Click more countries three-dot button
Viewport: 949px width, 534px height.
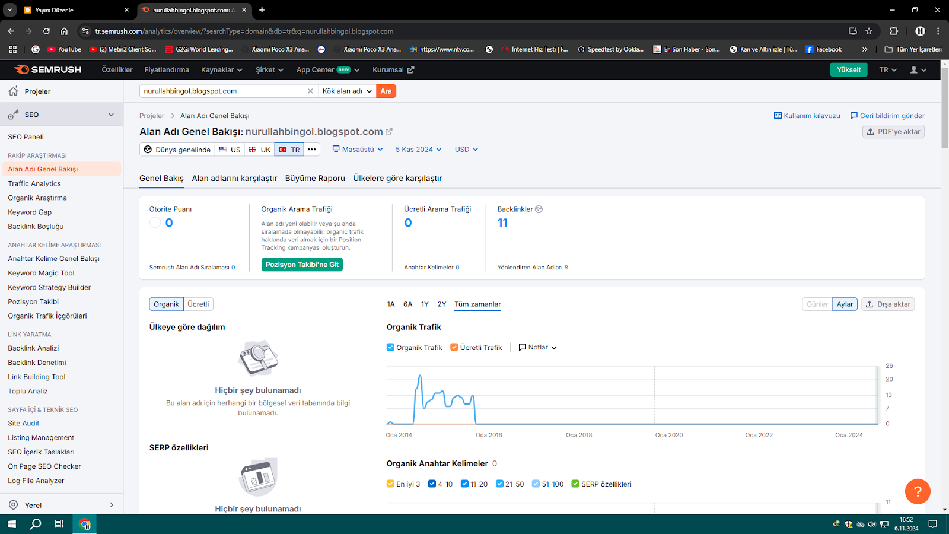312,150
